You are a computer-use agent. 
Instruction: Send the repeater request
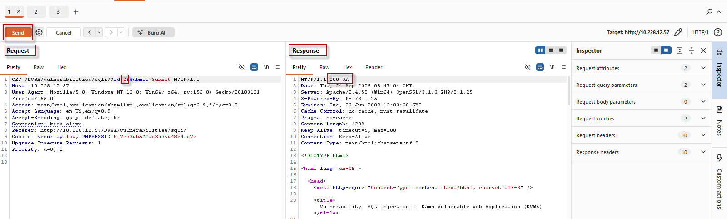pos(18,32)
